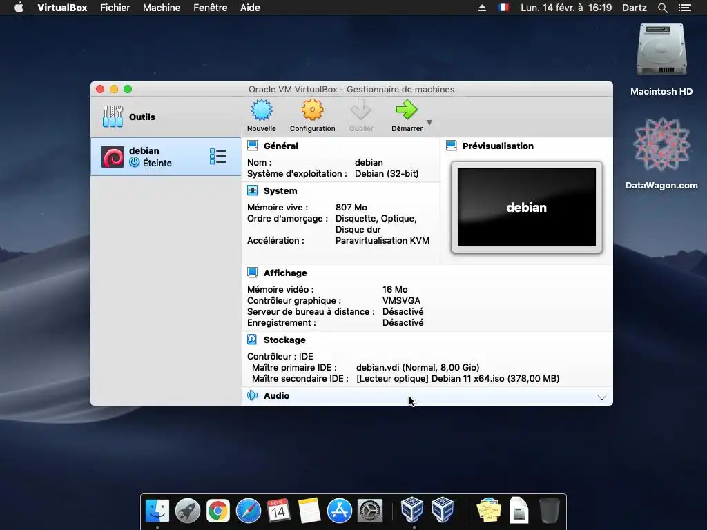Open the Affichage section header

[x=285, y=273]
